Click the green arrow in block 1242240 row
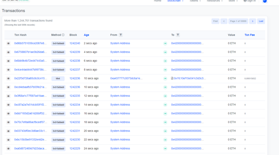 pos(165,44)
